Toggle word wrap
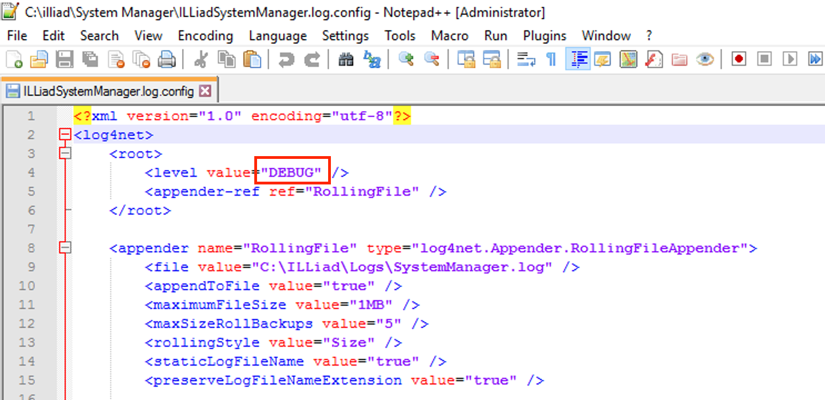Screen dimensions: 825x400 (x=526, y=58)
